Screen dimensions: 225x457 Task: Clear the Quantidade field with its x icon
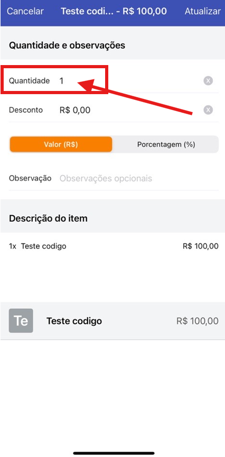click(208, 81)
